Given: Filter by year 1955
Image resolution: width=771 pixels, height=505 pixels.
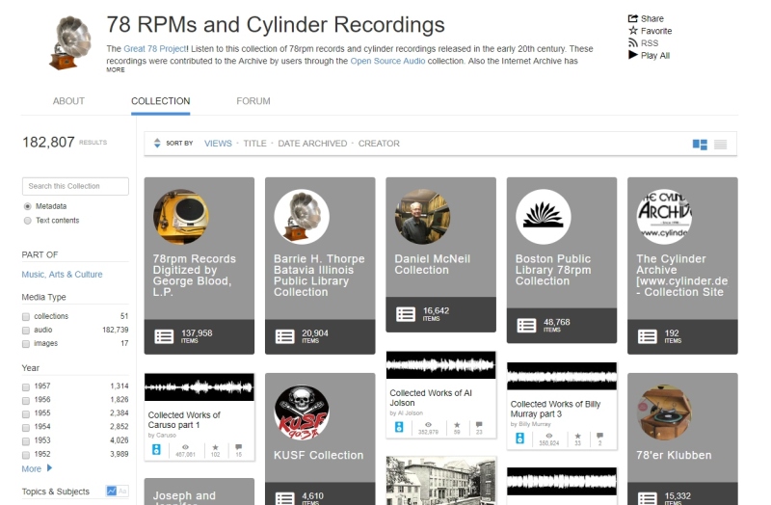Looking at the screenshot, I should click(x=26, y=414).
